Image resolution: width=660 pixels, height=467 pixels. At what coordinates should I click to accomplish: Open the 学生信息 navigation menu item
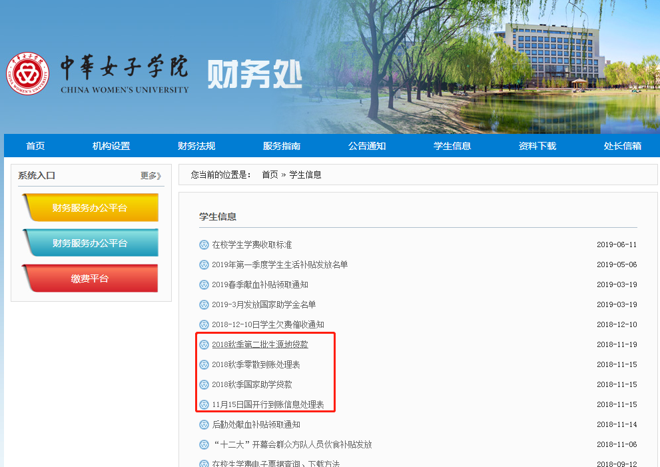[452, 146]
